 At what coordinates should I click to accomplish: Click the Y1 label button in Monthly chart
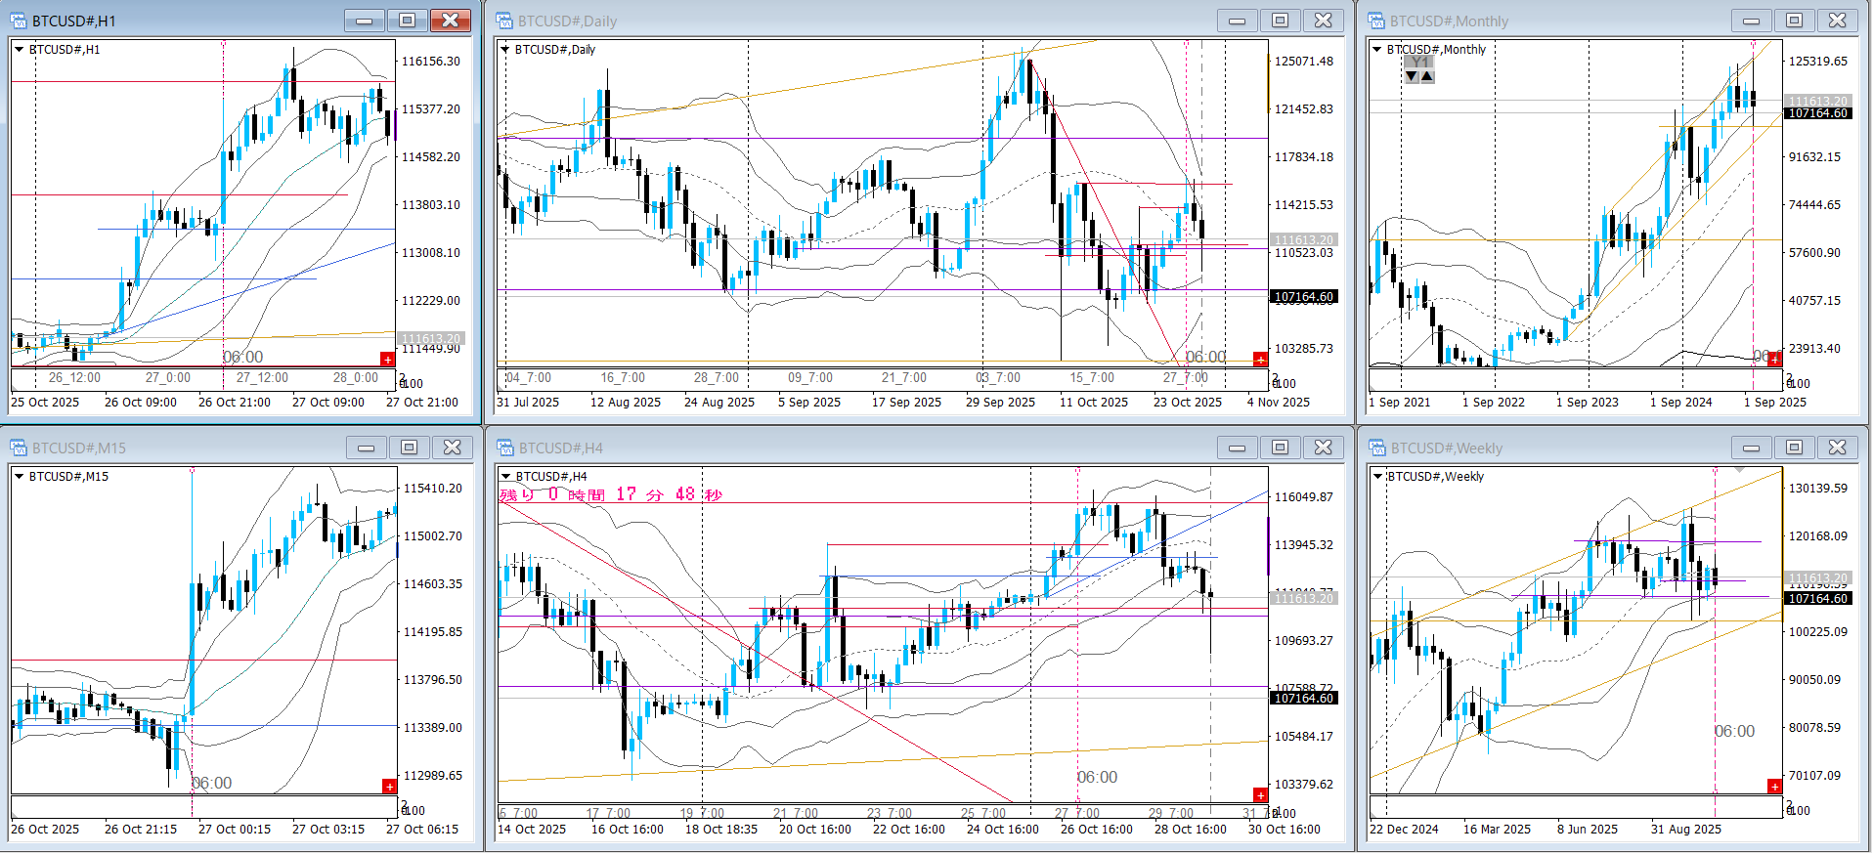(x=1419, y=63)
